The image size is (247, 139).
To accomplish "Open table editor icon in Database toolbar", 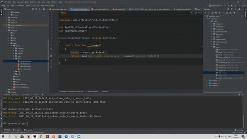I will point(230,13).
